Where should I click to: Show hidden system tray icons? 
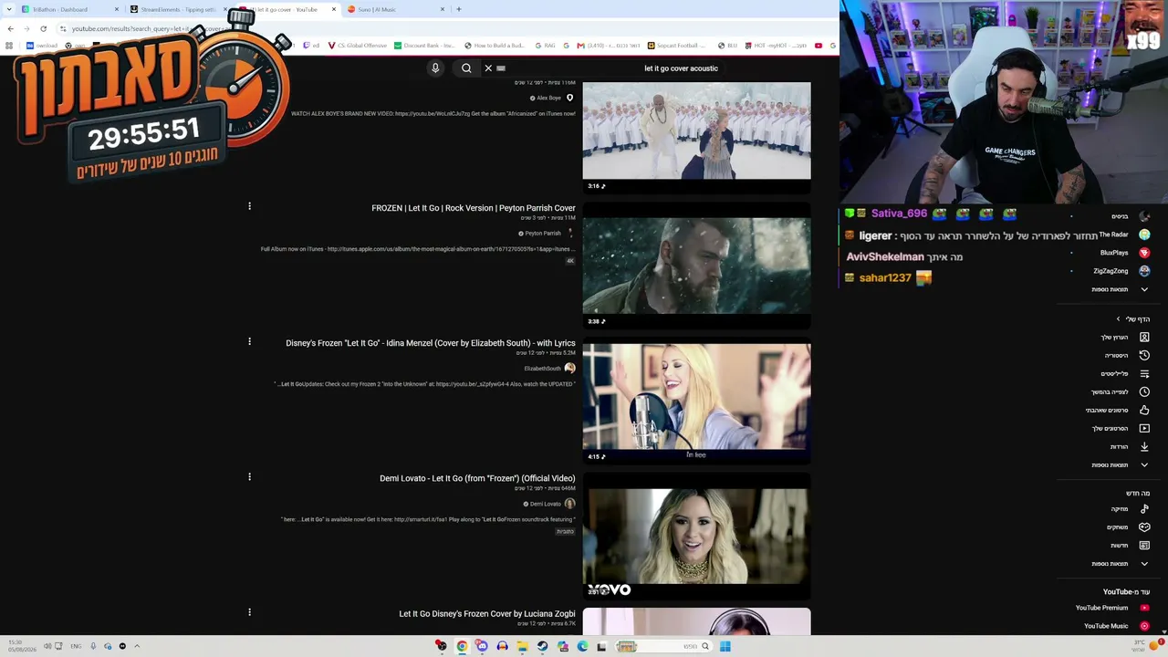(137, 646)
